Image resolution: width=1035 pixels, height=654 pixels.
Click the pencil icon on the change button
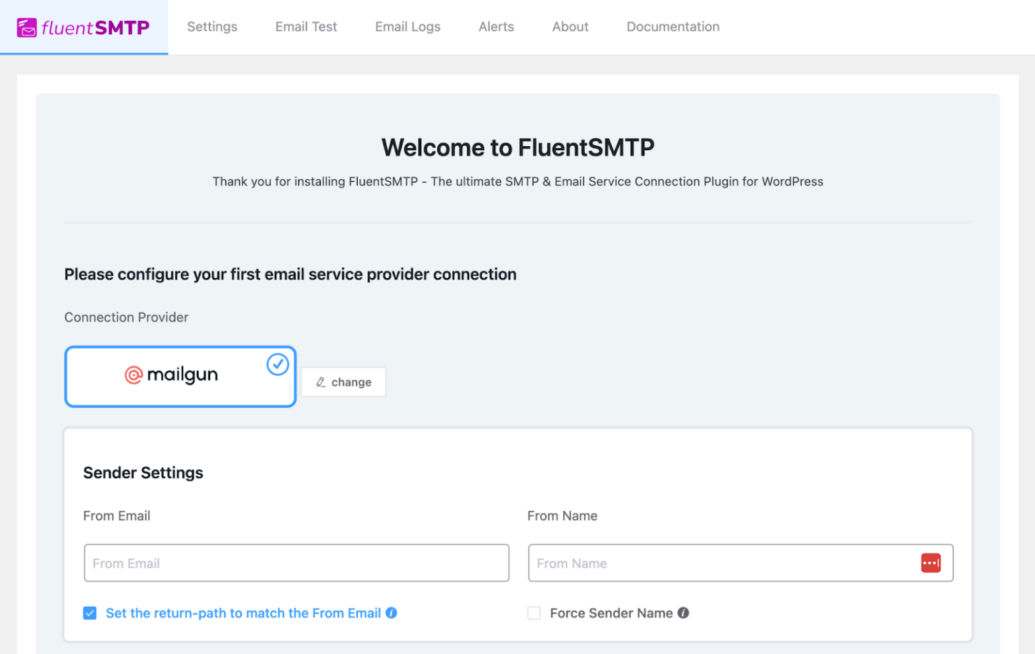[321, 382]
